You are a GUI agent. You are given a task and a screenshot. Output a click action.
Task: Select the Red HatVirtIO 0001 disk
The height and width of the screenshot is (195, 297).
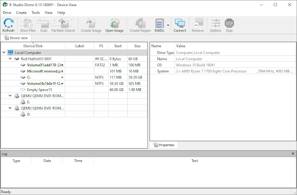(x=36, y=59)
